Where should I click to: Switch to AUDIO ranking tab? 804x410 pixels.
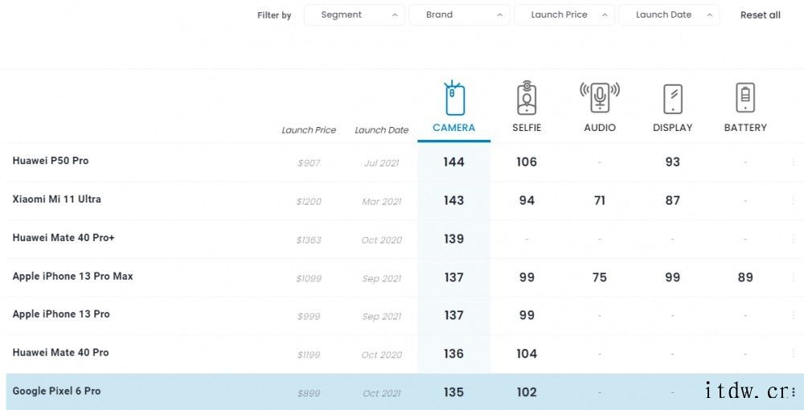tap(600, 128)
